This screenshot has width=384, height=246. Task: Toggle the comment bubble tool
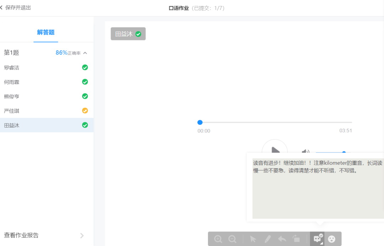[317, 239]
